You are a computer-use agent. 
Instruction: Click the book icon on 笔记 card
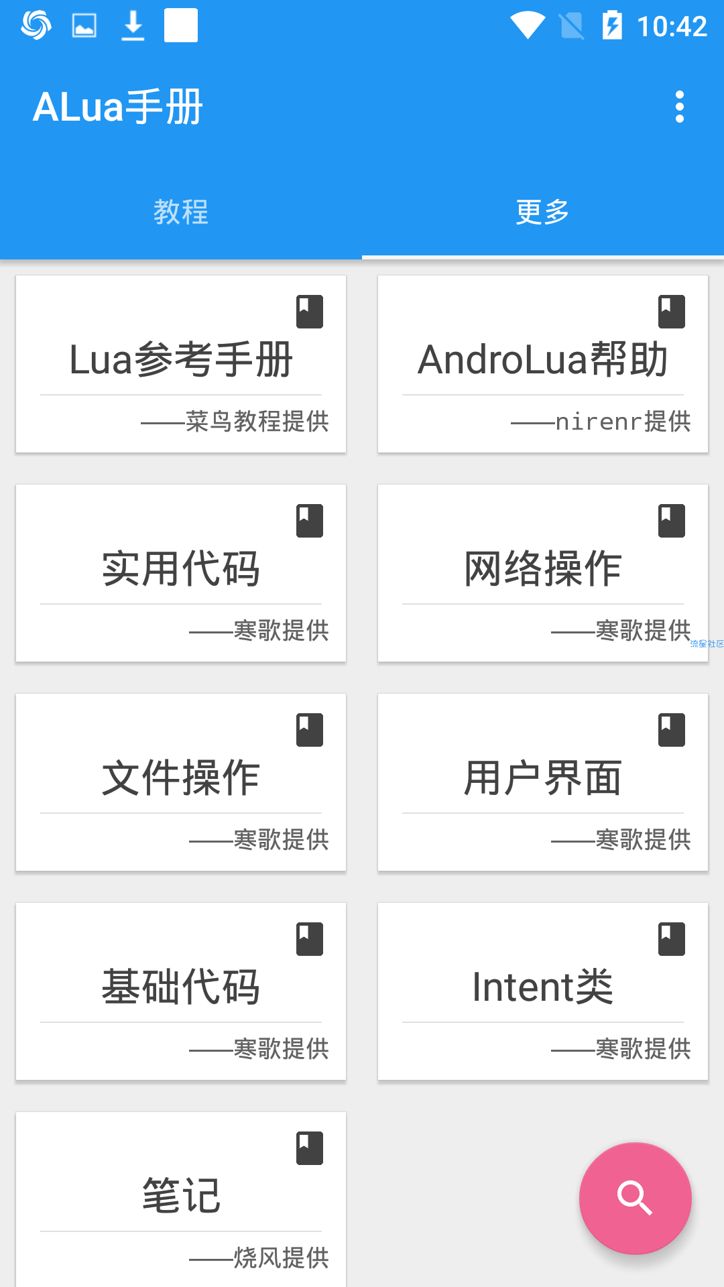pyautogui.click(x=310, y=1148)
